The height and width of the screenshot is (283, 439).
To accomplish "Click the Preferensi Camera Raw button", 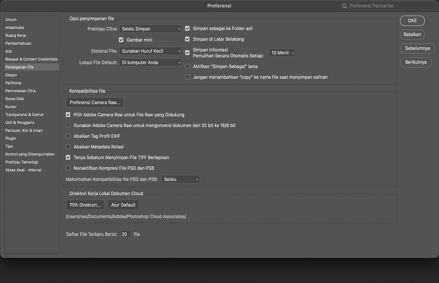I will (x=95, y=102).
